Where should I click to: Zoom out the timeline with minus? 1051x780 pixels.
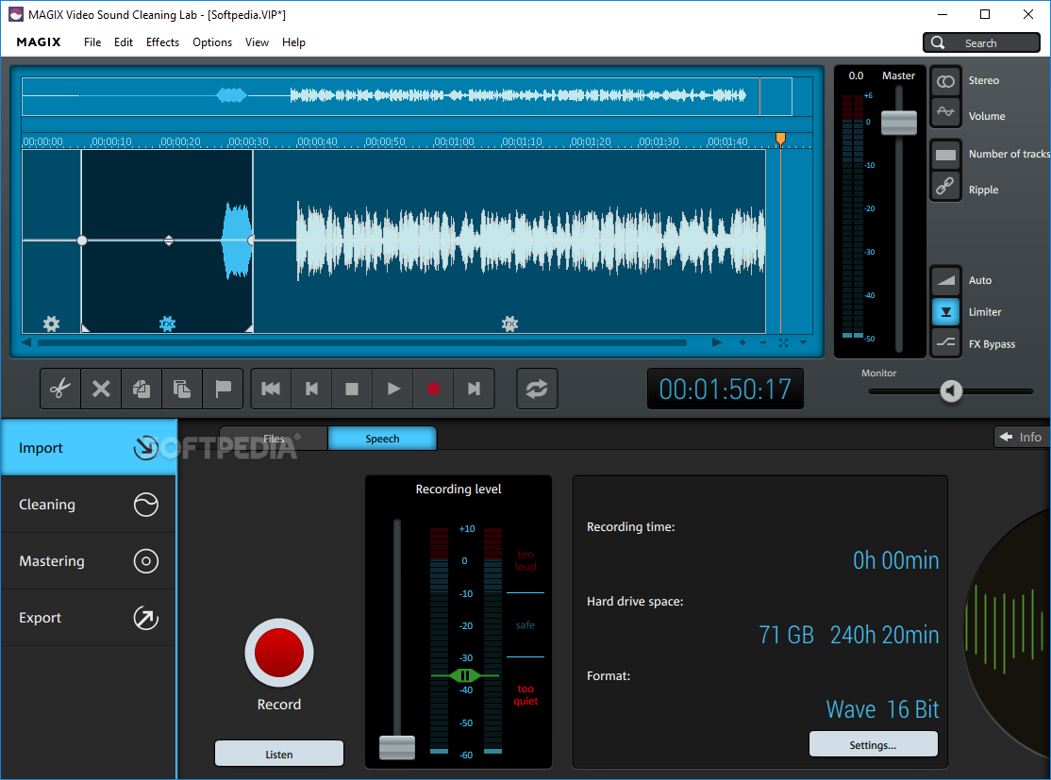(763, 342)
